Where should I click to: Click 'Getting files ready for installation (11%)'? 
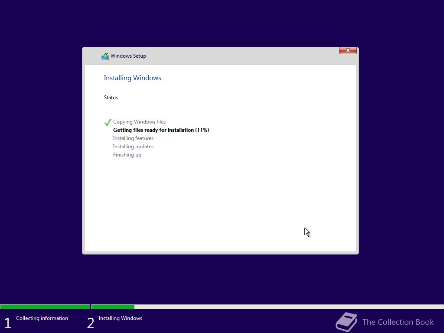161,130
